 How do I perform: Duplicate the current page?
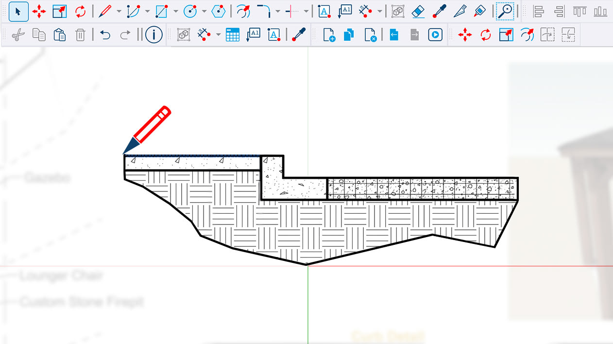pyautogui.click(x=349, y=35)
